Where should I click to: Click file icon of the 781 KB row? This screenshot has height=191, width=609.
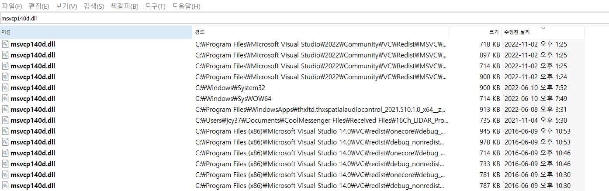pyautogui.click(x=5, y=174)
